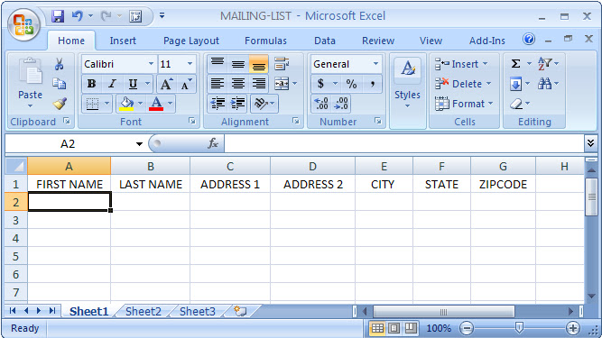602x338 pixels.
Task: Open the Data ribbon tab
Action: (325, 41)
